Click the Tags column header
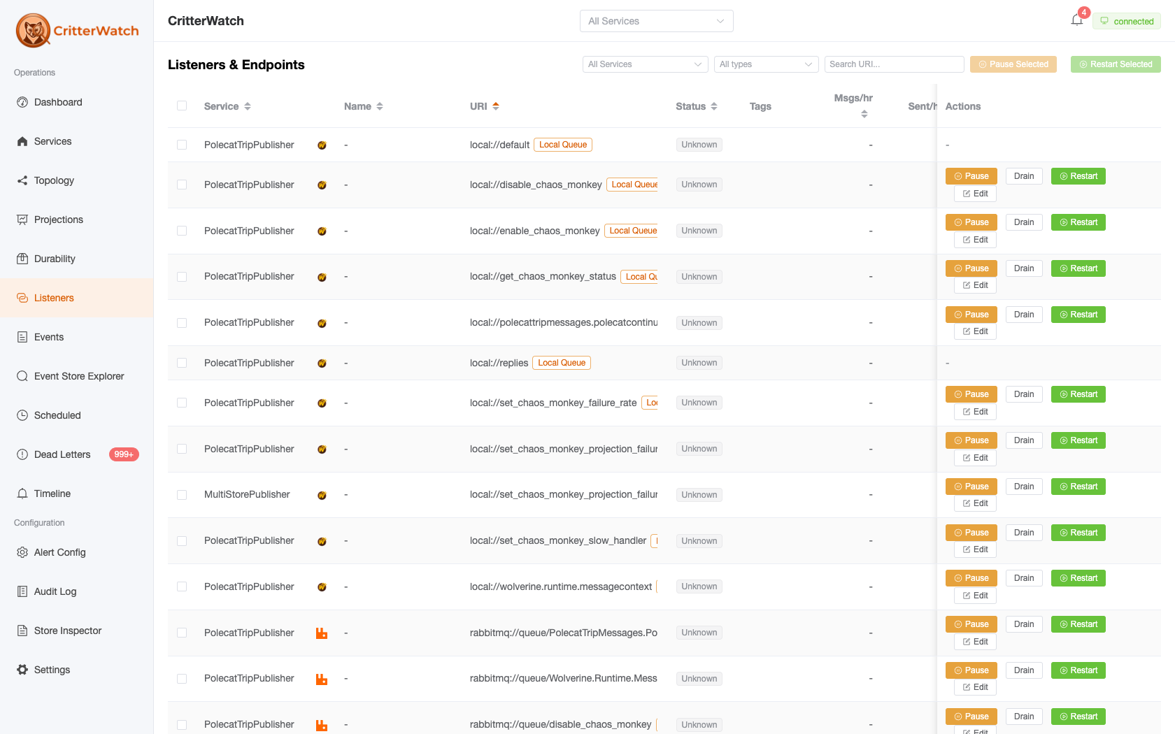Screen dimensions: 1175x734 coord(760,106)
